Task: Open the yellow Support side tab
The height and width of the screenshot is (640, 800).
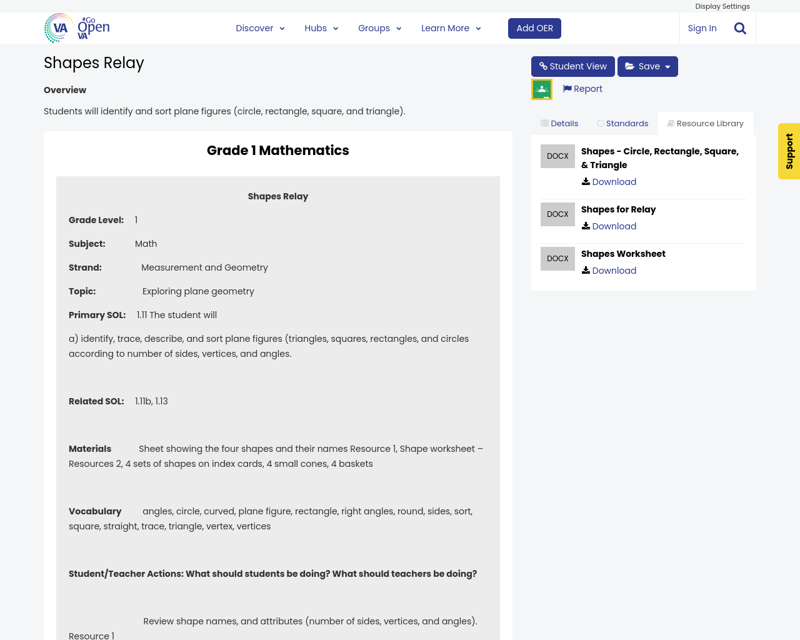Action: pyautogui.click(x=789, y=151)
